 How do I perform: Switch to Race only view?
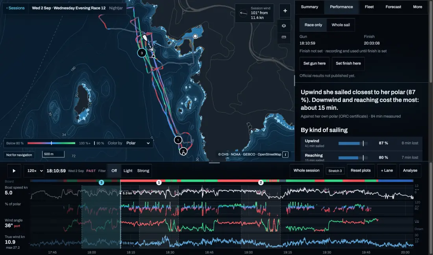pos(313,25)
